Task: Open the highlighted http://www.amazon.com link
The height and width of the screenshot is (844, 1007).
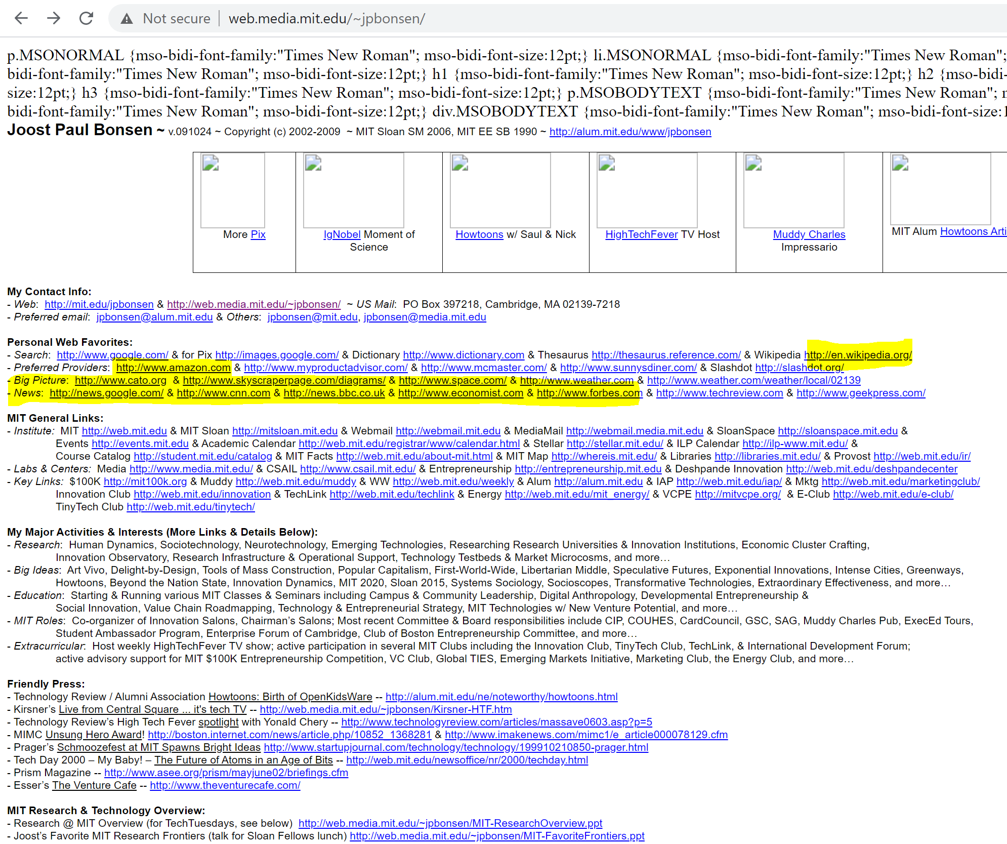Action: (174, 368)
